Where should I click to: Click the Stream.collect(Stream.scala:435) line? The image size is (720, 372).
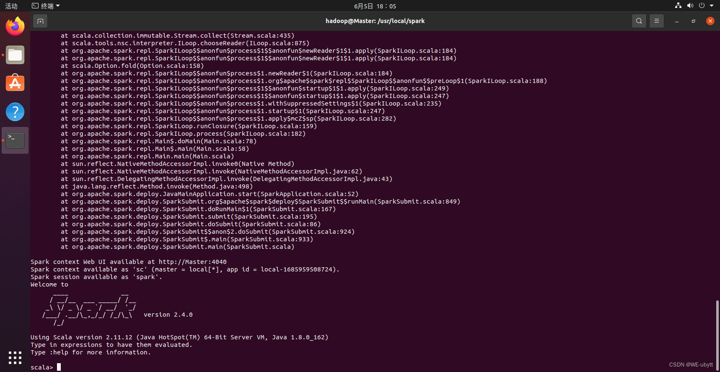click(x=178, y=36)
